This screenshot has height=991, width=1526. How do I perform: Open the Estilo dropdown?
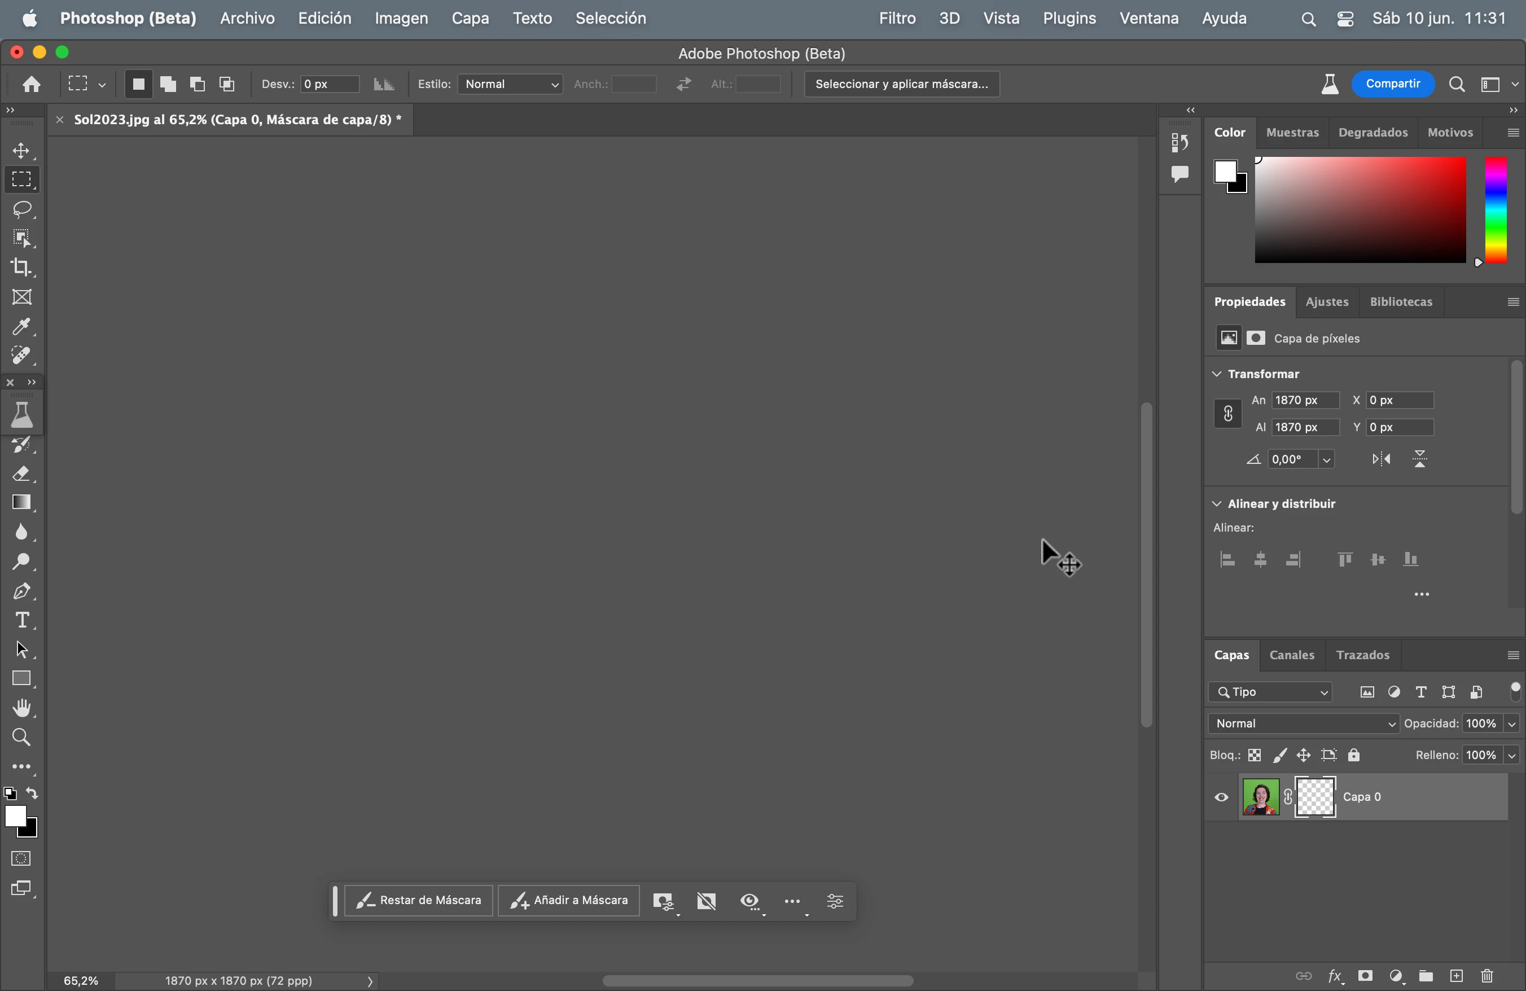pyautogui.click(x=510, y=84)
